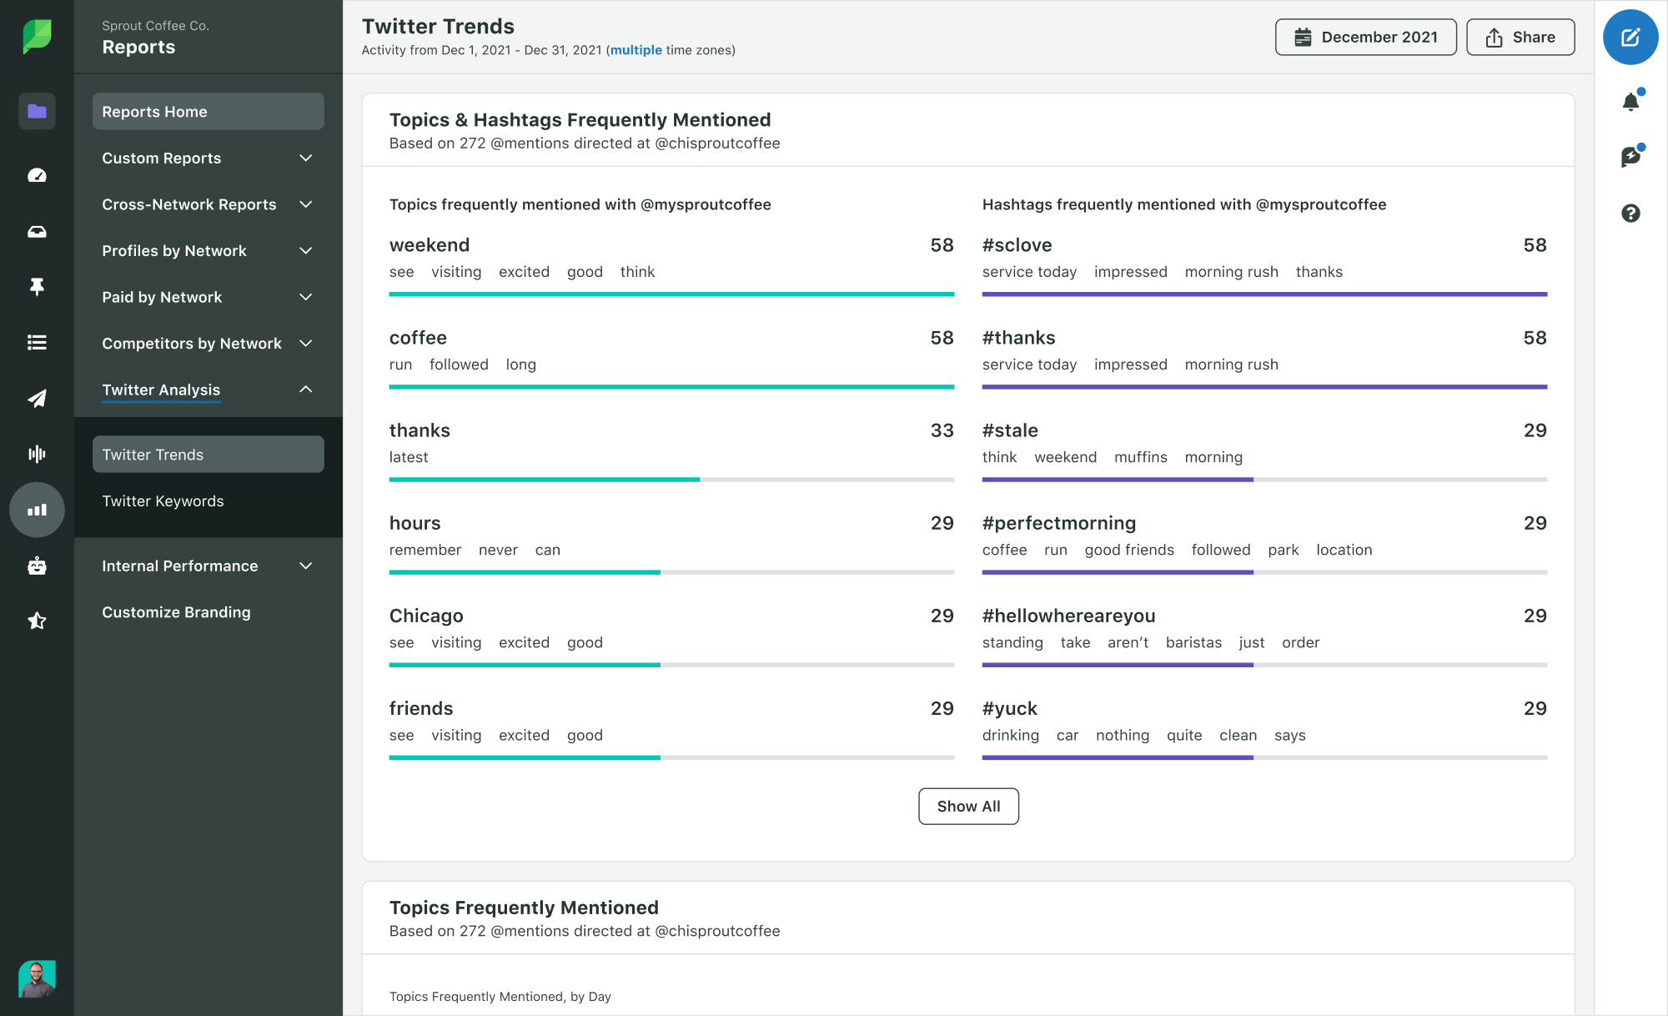Viewport: 1668px width, 1016px height.
Task: Toggle the Twitter Analysis section collapse
Action: tap(308, 390)
